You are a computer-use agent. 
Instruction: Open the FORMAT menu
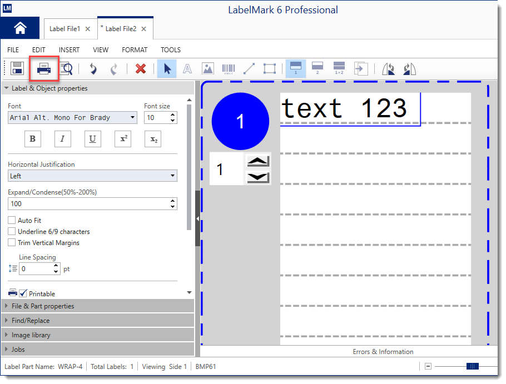(135, 49)
